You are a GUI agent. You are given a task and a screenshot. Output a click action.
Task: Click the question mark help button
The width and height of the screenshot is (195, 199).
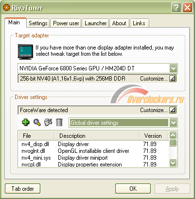(x=176, y=8)
